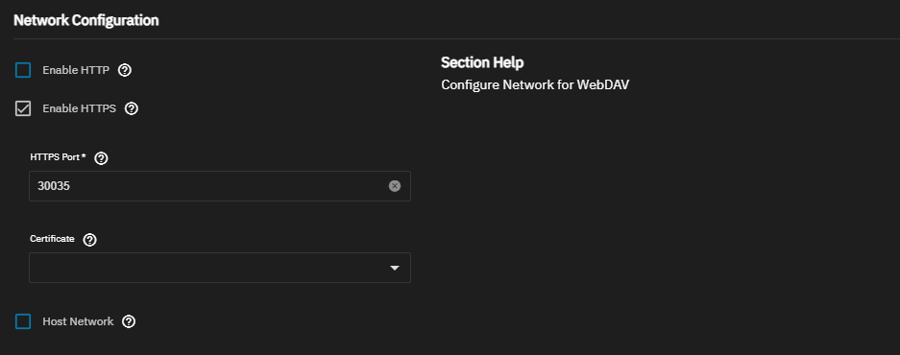Show help for Certificate field

click(x=89, y=240)
